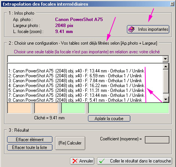Click Effacer toute la liste
The height and width of the screenshot is (167, 176).
(x=30, y=147)
